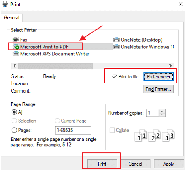The width and height of the screenshot is (186, 171).
Task: Uncheck the Print to file checkbox
Action: point(114,77)
